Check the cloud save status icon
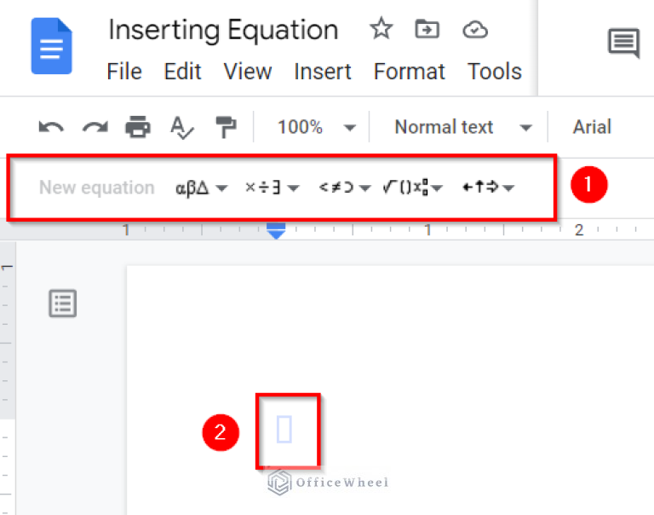 pyautogui.click(x=474, y=30)
